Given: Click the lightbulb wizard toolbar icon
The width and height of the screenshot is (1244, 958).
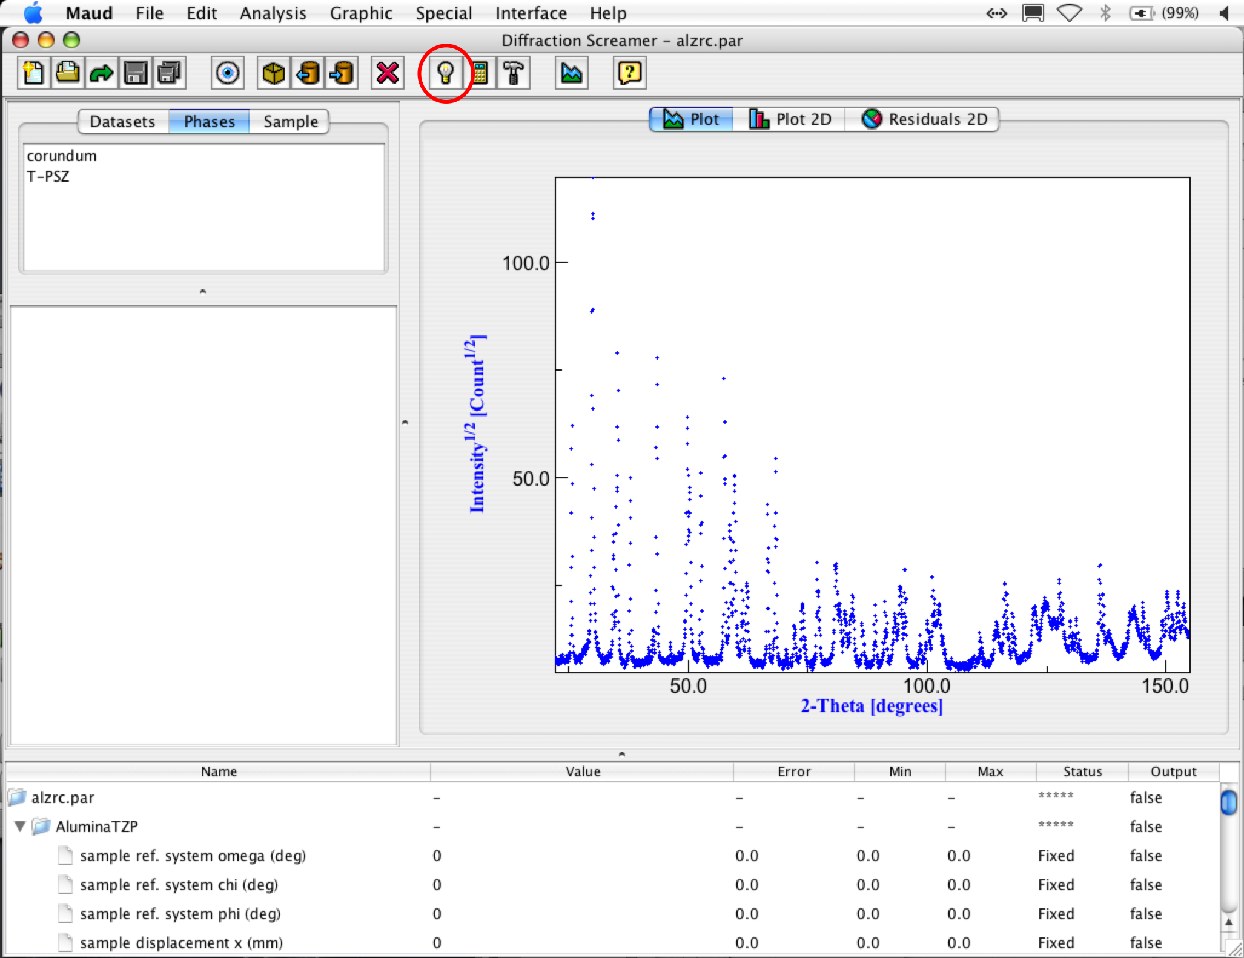Looking at the screenshot, I should [446, 73].
